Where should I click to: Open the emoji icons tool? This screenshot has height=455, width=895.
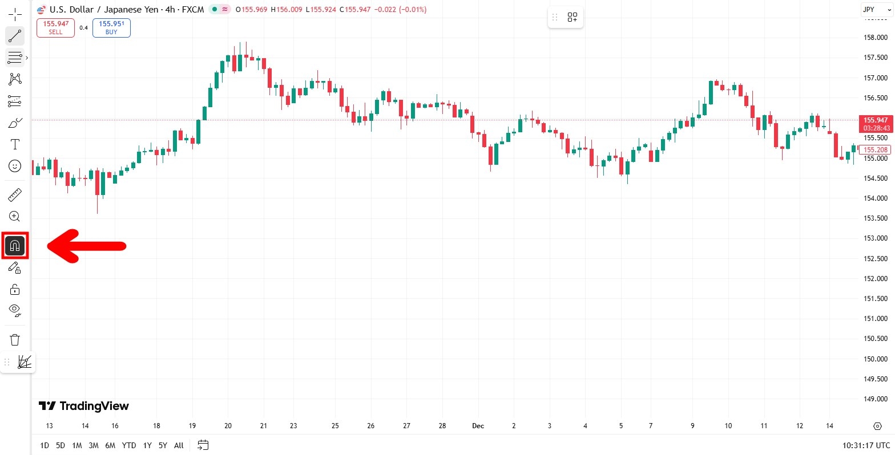coord(15,166)
